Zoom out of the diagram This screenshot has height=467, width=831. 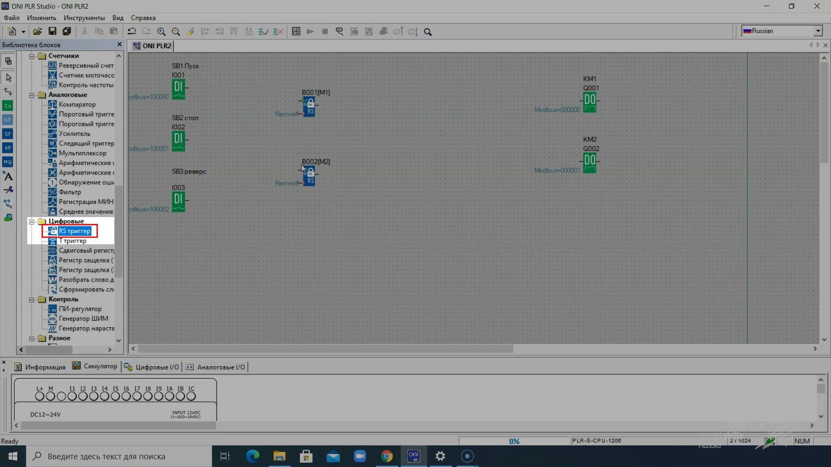coord(176,31)
